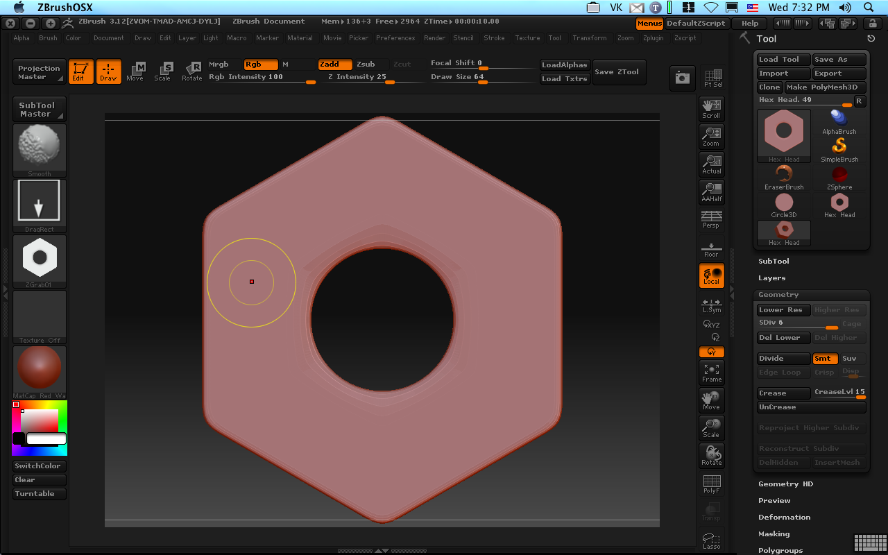Image resolution: width=888 pixels, height=555 pixels.
Task: Expand the Geometry HD section
Action: tap(785, 484)
